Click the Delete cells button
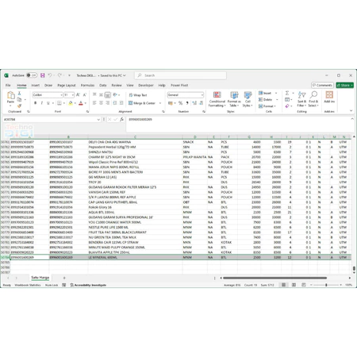The height and width of the screenshot is (357, 357). click(x=266, y=100)
